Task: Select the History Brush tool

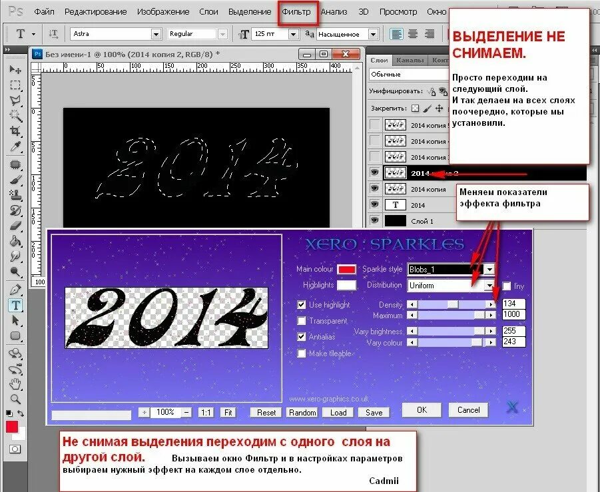Action: tap(15, 211)
